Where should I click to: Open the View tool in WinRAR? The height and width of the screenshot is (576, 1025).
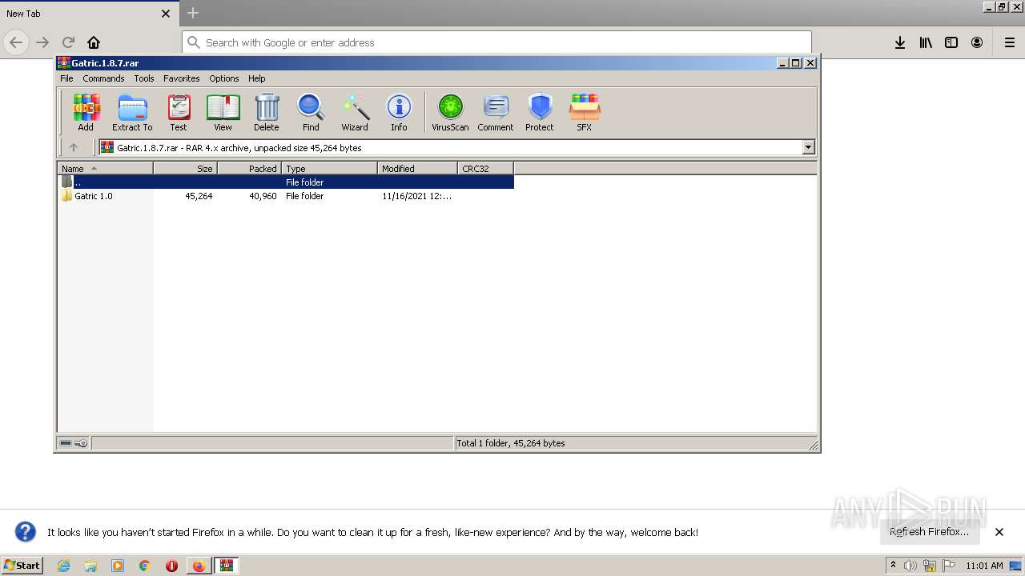pyautogui.click(x=223, y=112)
